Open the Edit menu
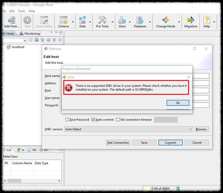 12,11
